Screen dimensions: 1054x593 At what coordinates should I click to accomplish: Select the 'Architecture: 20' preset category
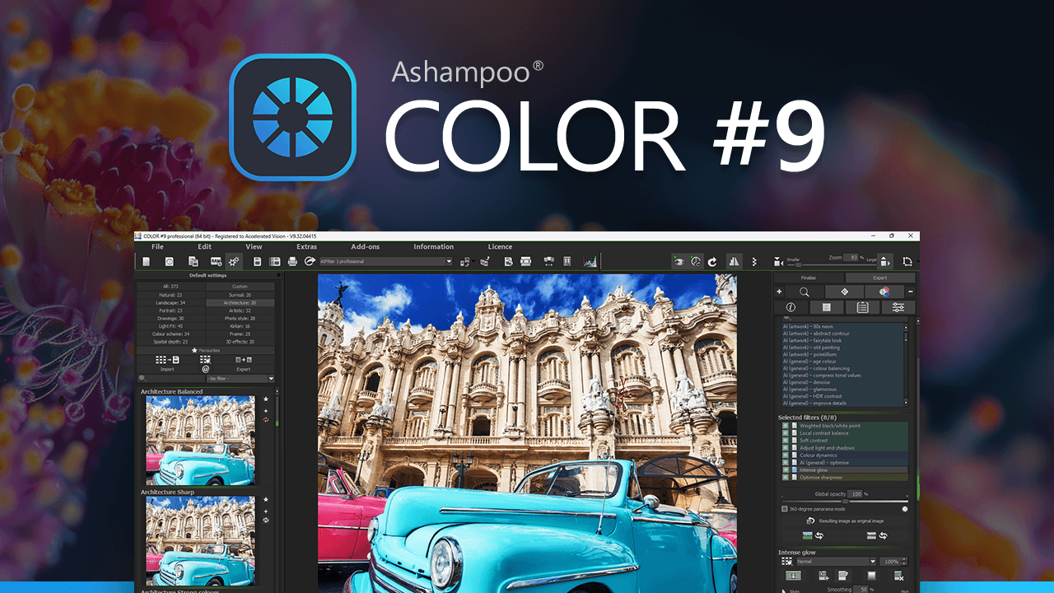click(240, 302)
